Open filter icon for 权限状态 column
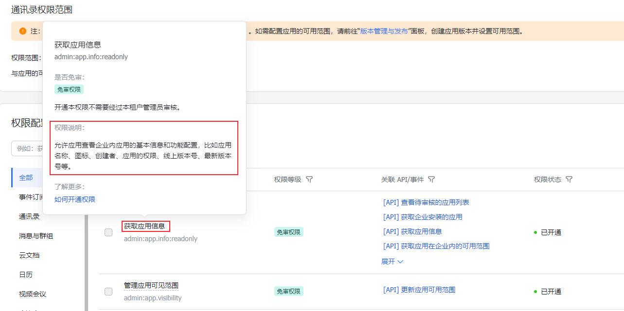This screenshot has height=311, width=624. 569,180
